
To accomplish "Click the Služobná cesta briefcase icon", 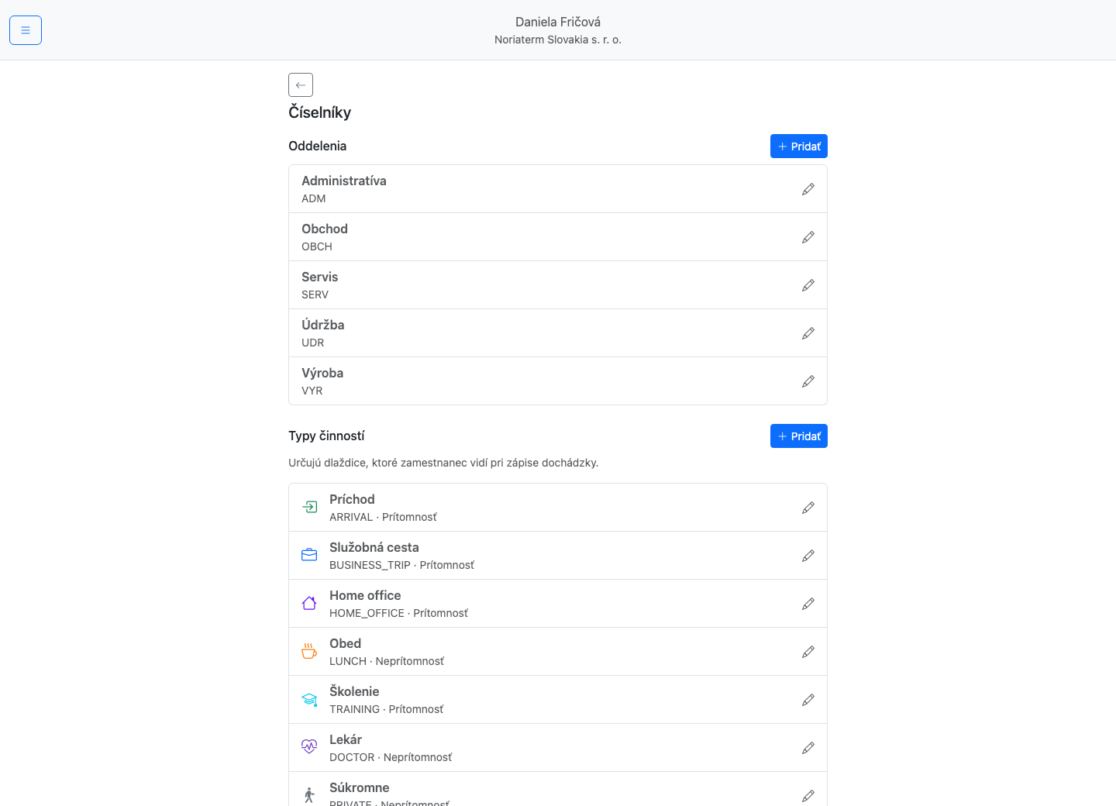I will 309,555.
